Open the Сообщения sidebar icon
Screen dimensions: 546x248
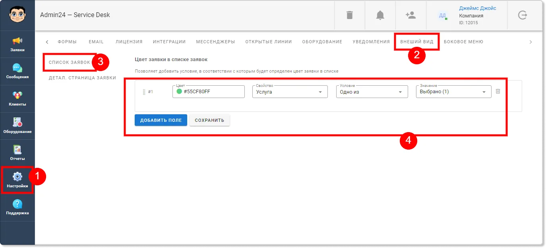(17, 71)
